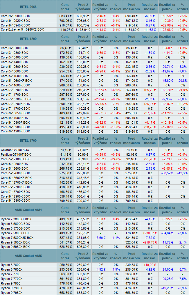Select the Core i9-10900X BOX row name
This screenshot has height=295, width=189.
15,16
